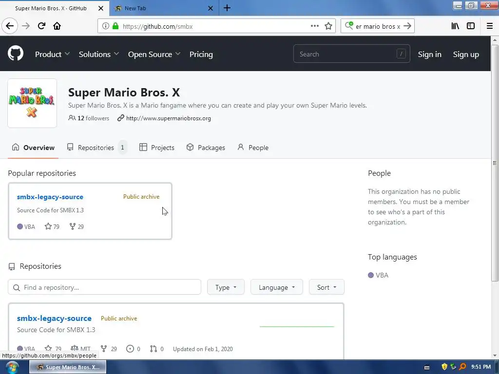Viewport: 499px width, 374px height.
Task: Open a new tab with the plus icon
Action: tap(227, 8)
